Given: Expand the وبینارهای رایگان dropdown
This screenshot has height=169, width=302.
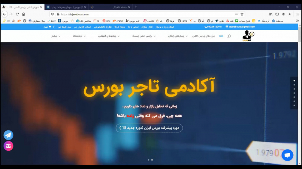Looking at the screenshot, I should pos(178,36).
